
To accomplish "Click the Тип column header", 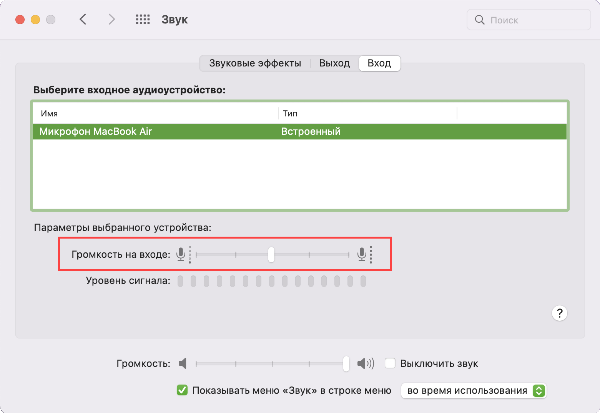I will (367, 113).
